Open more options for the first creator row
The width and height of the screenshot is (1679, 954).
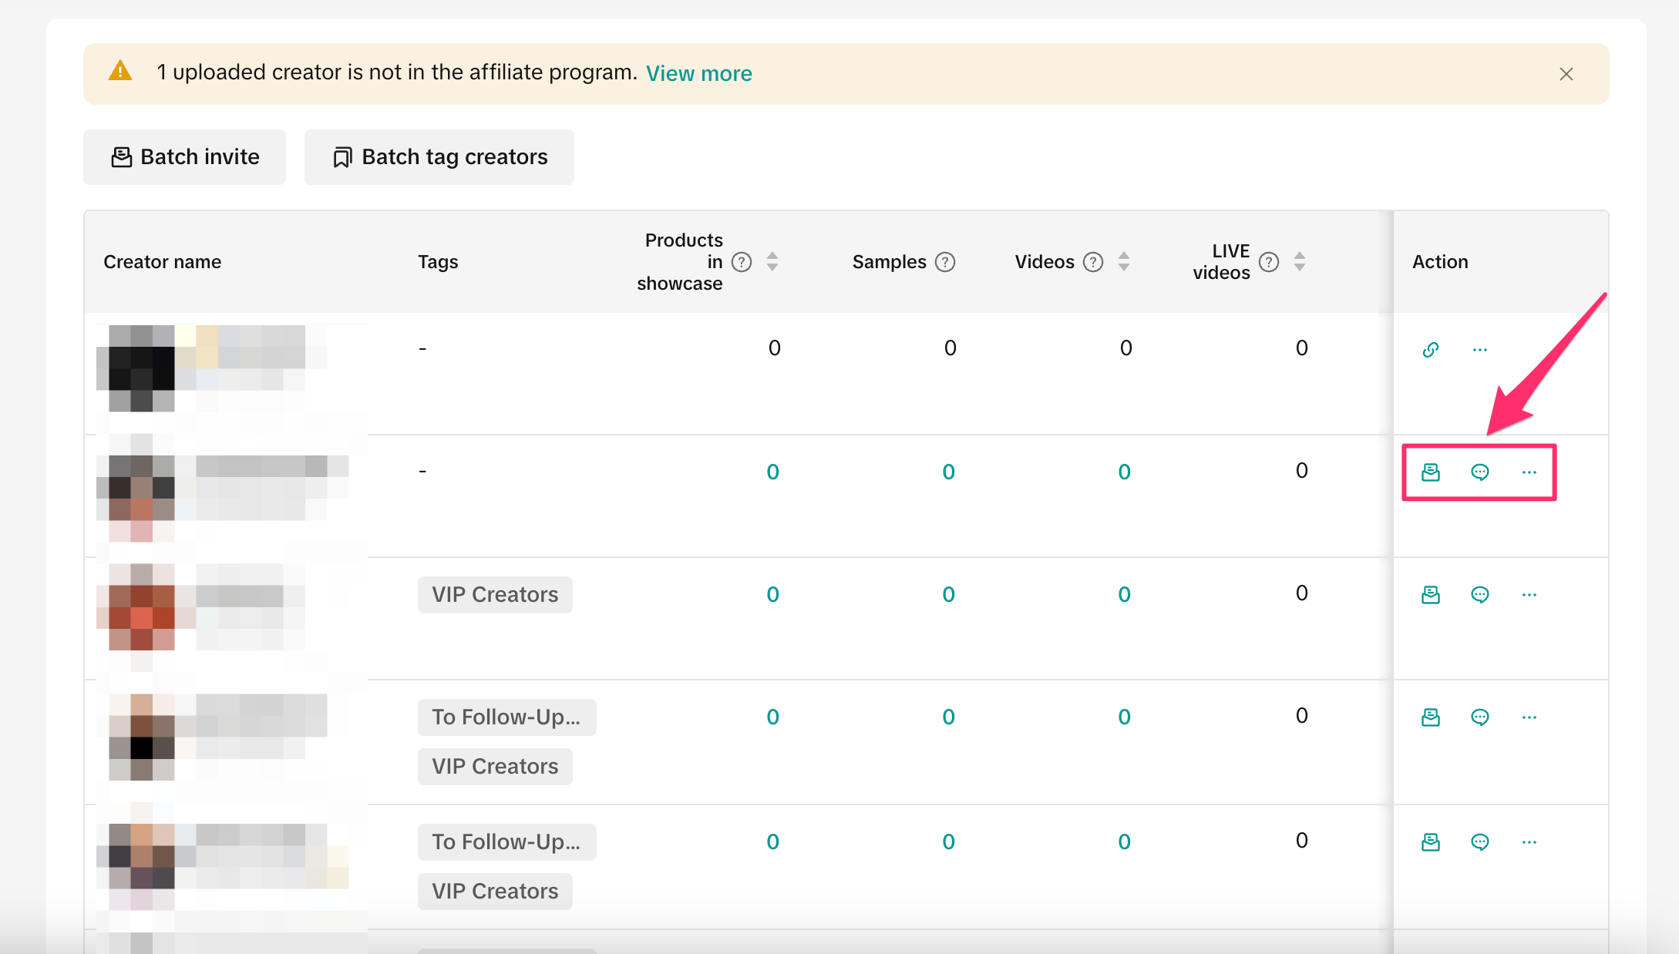(x=1479, y=350)
